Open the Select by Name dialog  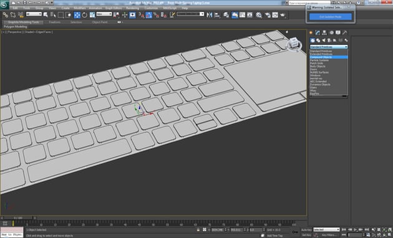tap(53, 15)
